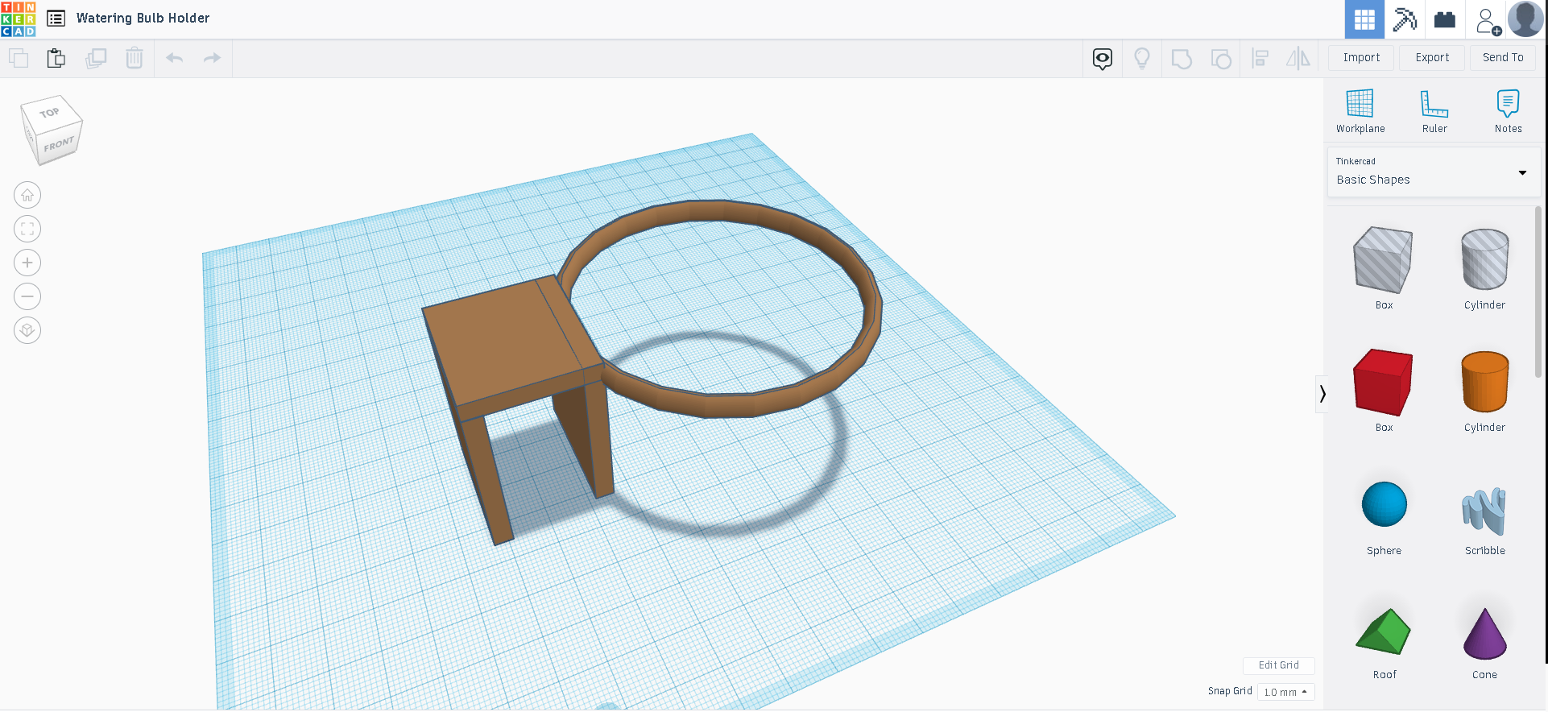Click the Redo arrow

pyautogui.click(x=212, y=58)
